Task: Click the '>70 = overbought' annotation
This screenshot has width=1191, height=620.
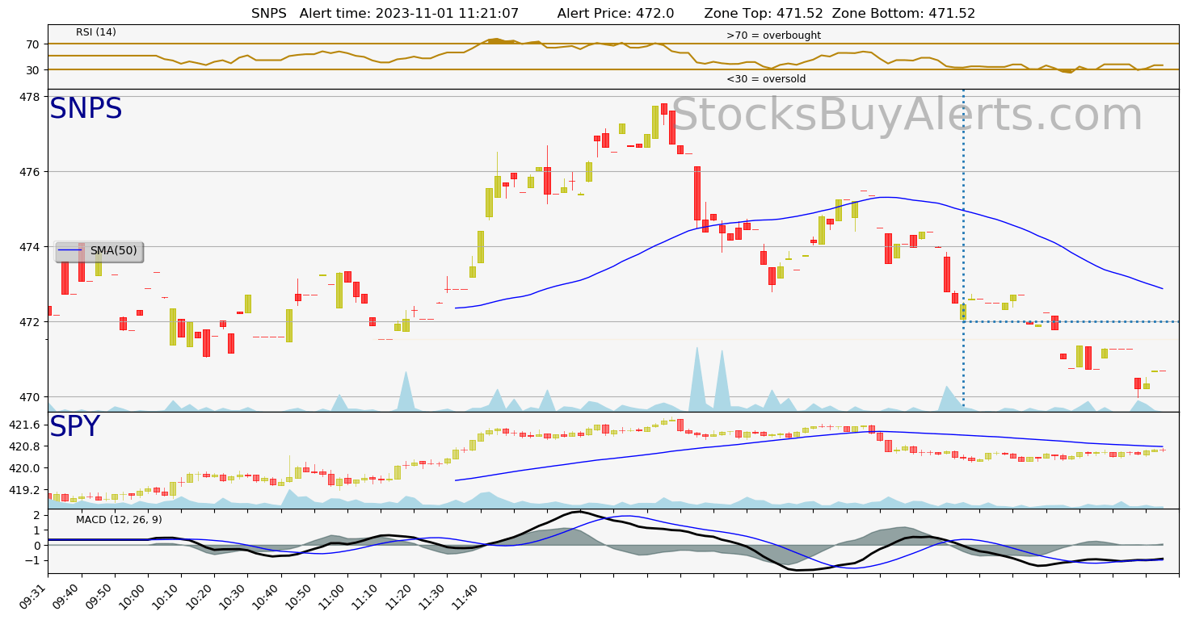Action: click(773, 36)
